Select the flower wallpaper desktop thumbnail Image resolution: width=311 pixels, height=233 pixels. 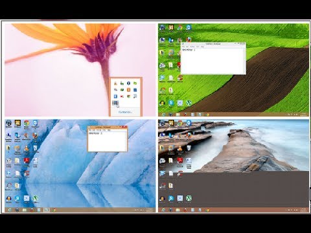[80, 70]
